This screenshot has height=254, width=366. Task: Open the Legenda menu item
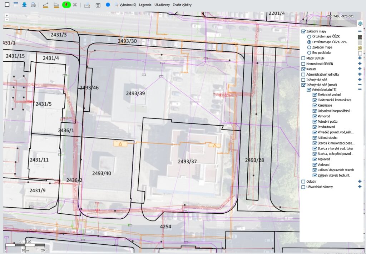click(145, 5)
